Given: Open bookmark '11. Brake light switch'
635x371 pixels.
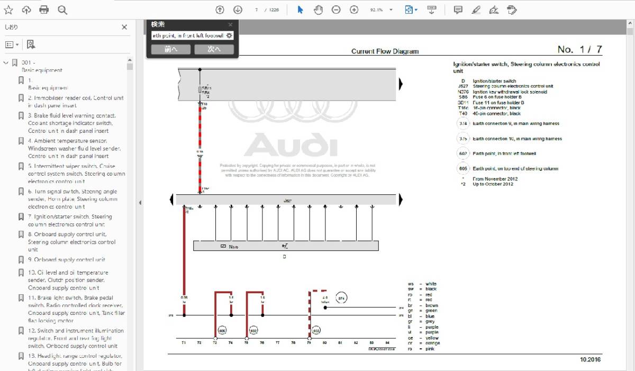Looking at the screenshot, I should [x=76, y=309].
